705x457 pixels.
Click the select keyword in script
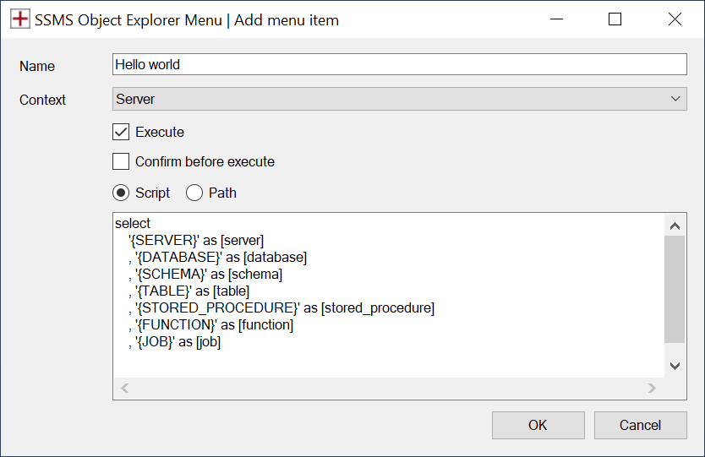tap(133, 223)
